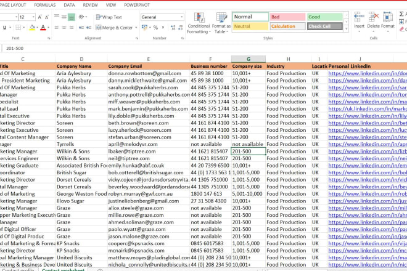
Task: Open the Format cells menu
Action: (388, 22)
